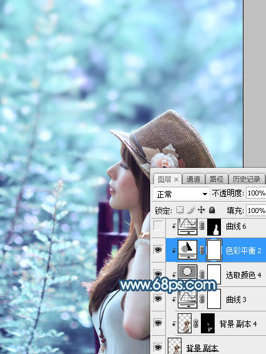Select the 背景 副本 layer name
This screenshot has width=266, height=354.
pos(202,348)
